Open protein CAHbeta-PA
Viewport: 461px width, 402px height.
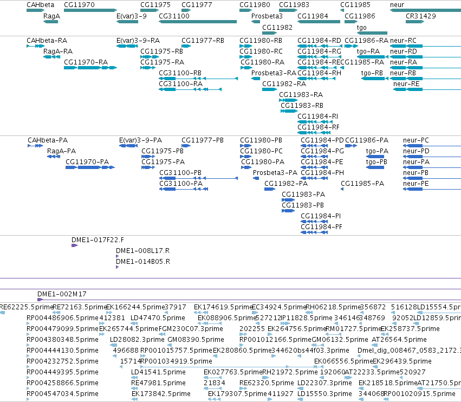(x=35, y=146)
